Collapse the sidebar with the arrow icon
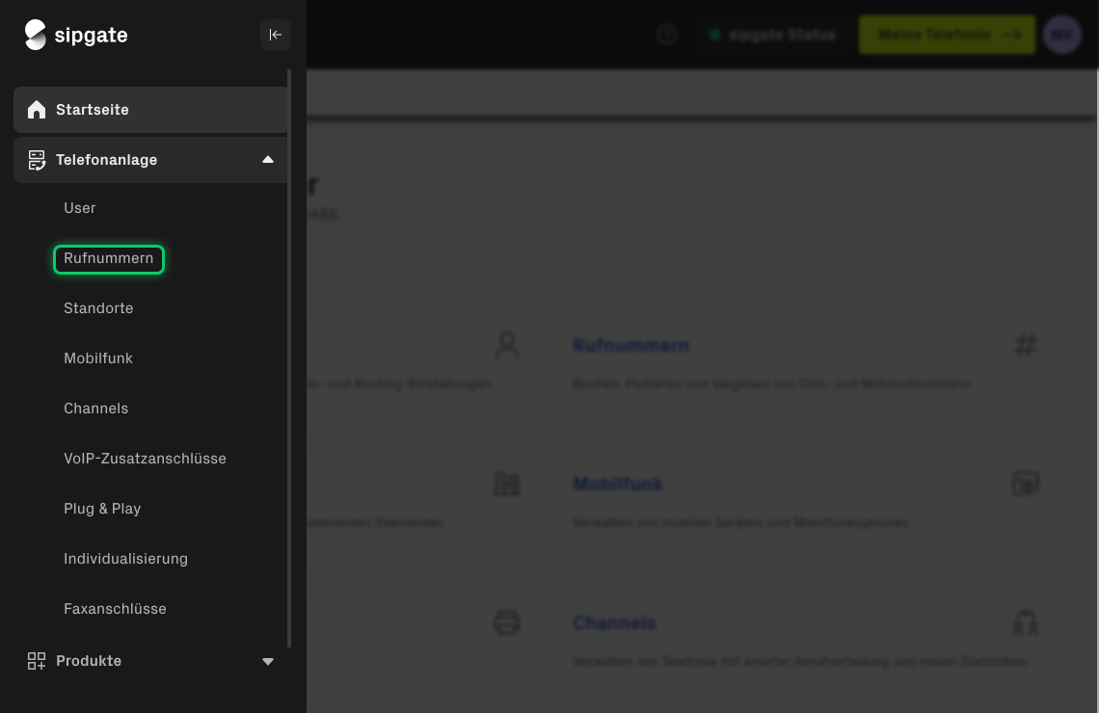Screen dimensions: 1099x713 click(275, 35)
